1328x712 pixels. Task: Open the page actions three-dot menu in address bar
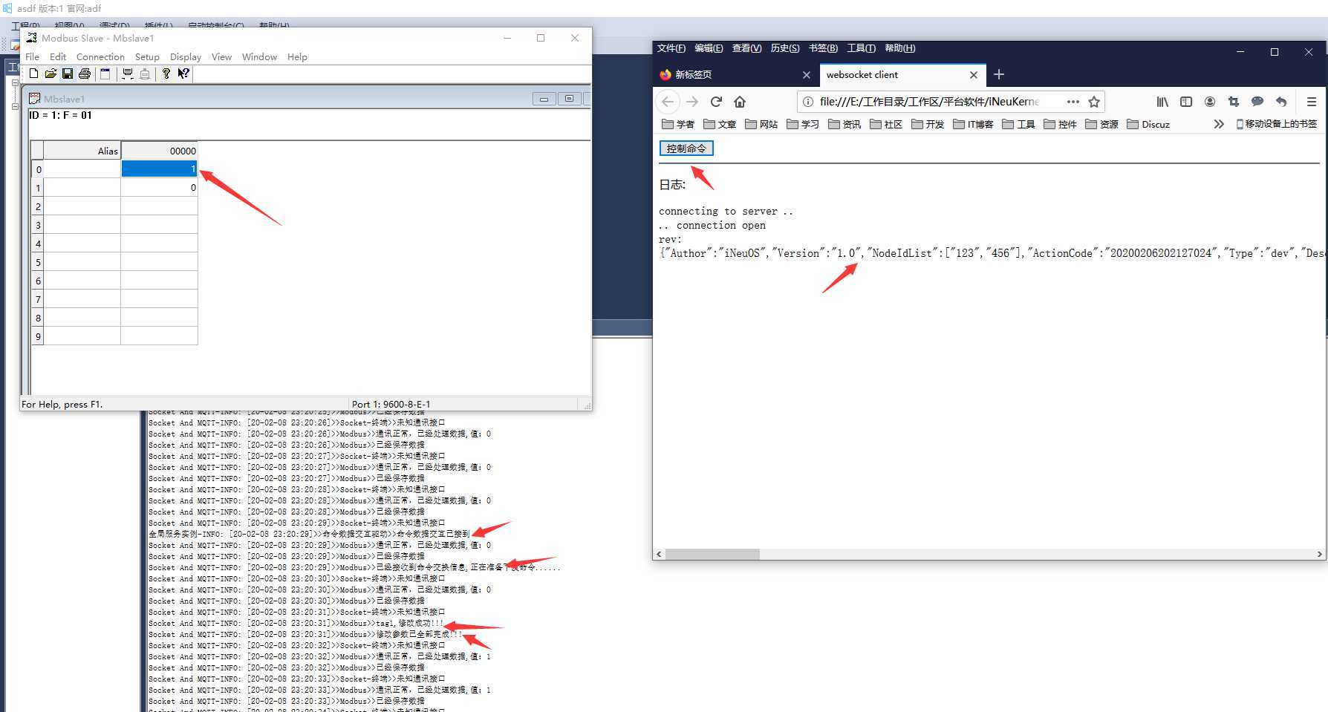pyautogui.click(x=1073, y=102)
